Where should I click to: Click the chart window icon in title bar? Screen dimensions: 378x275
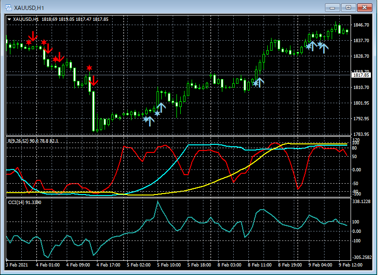coord(9,8)
